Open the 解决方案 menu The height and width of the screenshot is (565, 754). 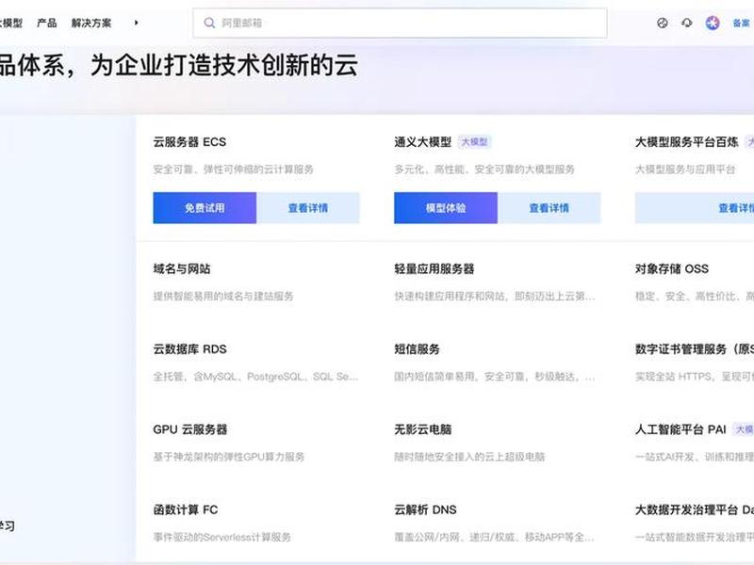click(91, 23)
